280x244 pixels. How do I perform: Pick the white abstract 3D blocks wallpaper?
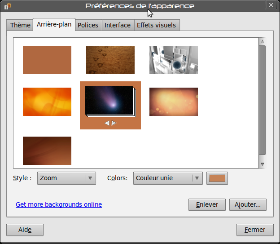click(x=174, y=60)
